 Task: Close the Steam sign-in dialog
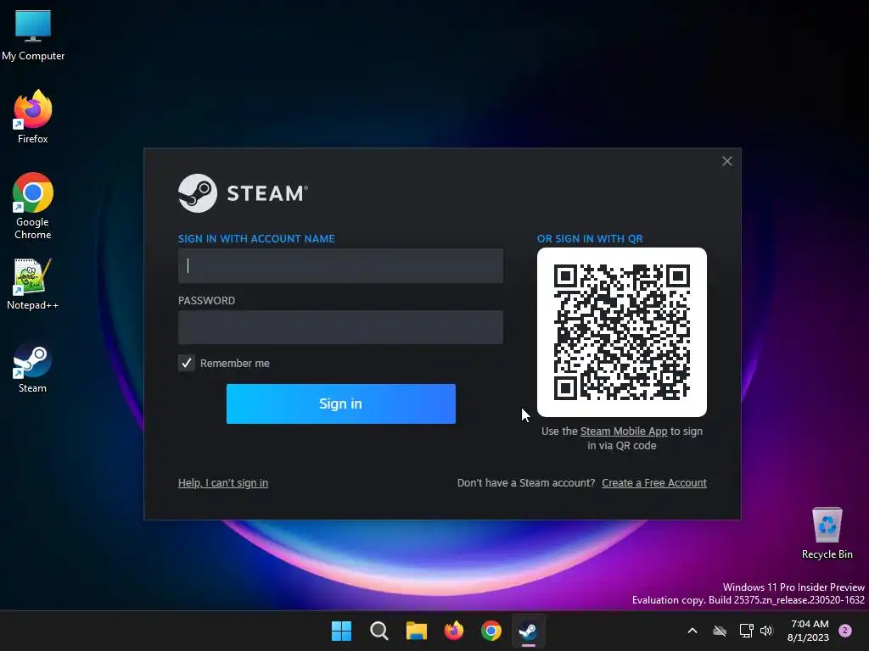[727, 161]
